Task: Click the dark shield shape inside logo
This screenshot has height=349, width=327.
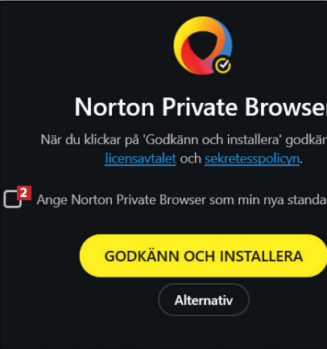Action: tap(203, 44)
